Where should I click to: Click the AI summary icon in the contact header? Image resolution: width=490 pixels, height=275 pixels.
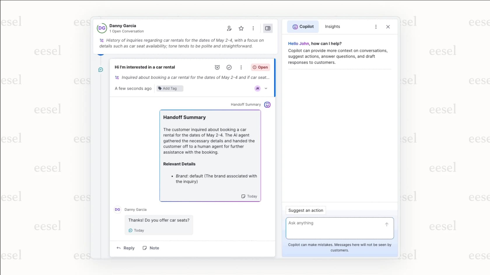coord(101,40)
